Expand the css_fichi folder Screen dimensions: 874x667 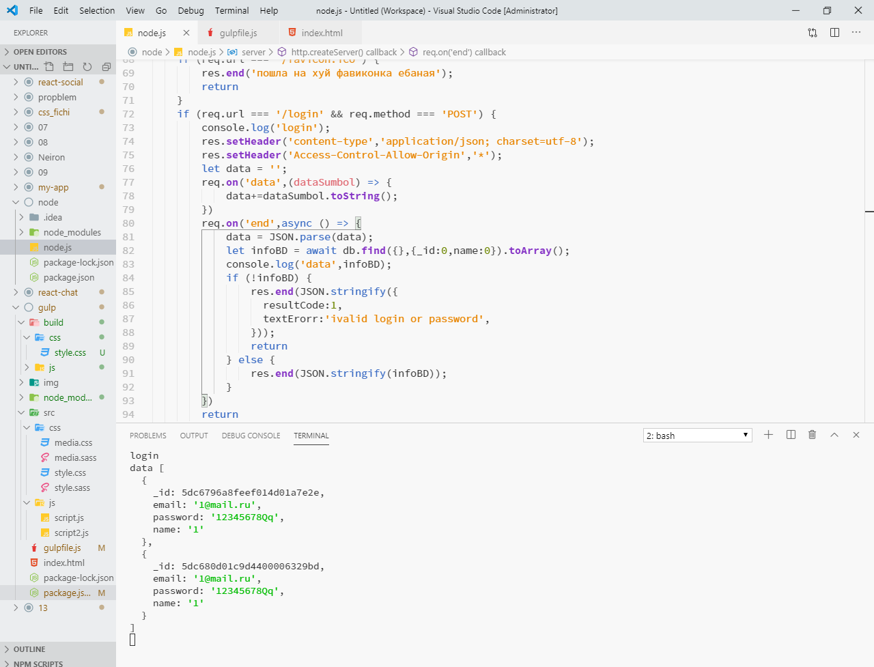pos(16,112)
